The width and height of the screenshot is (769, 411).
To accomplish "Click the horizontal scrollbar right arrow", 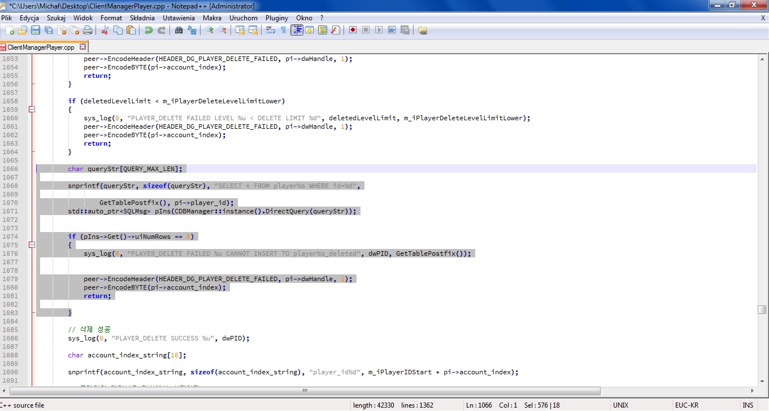I will pyautogui.click(x=752, y=391).
